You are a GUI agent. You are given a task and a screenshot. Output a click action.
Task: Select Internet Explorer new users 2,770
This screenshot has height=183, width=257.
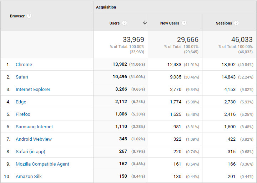(176, 90)
